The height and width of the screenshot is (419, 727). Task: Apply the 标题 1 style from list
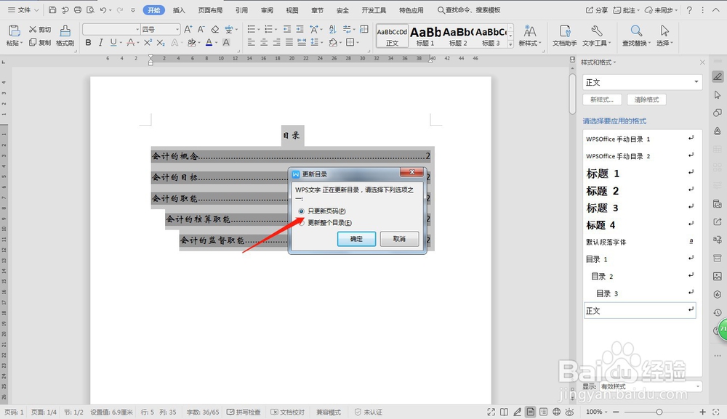click(639, 174)
